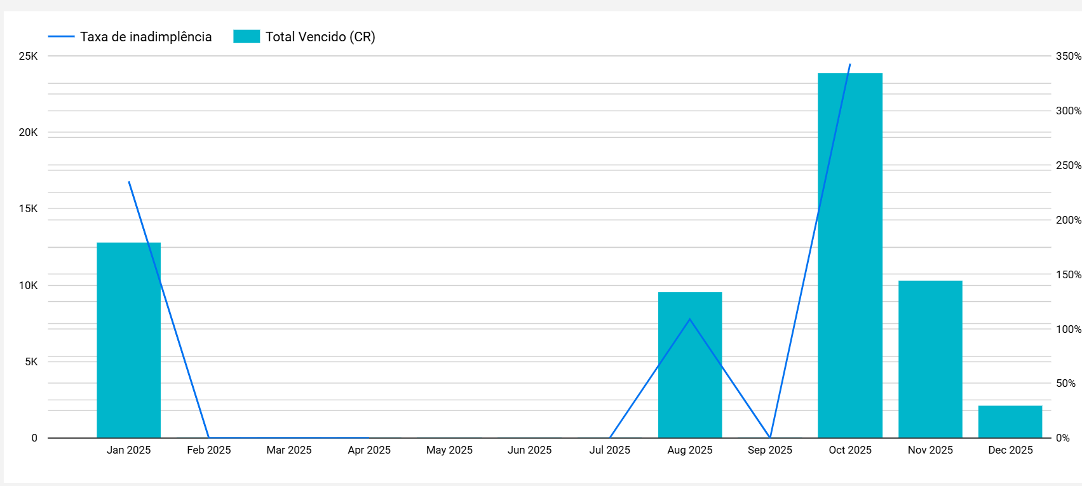The height and width of the screenshot is (486, 1082).
Task: Click the teal Total Vencido legend swatch
Action: pos(247,37)
